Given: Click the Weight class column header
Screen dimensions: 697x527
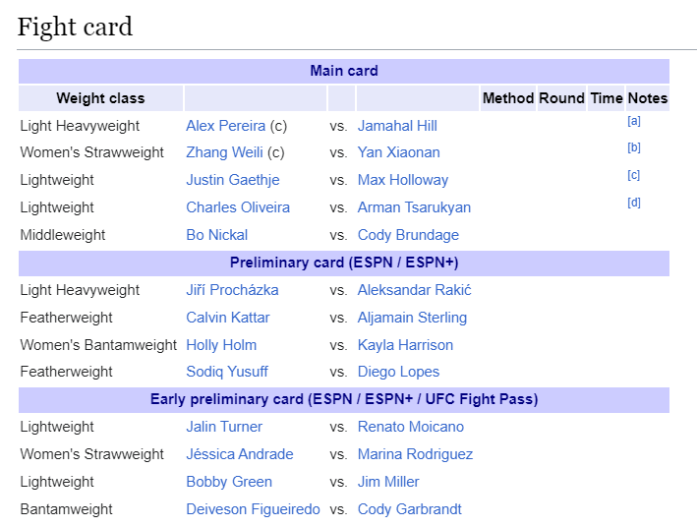Looking at the screenshot, I should [100, 98].
